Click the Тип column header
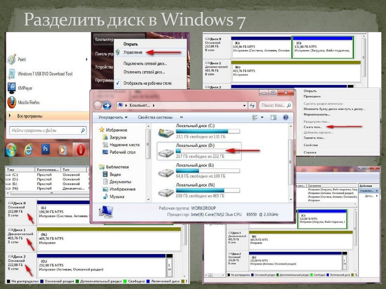The height and width of the screenshot is (289, 386). pos(74,170)
